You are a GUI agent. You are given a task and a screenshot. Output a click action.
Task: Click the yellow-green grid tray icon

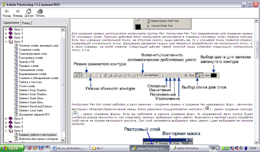click(223, 148)
